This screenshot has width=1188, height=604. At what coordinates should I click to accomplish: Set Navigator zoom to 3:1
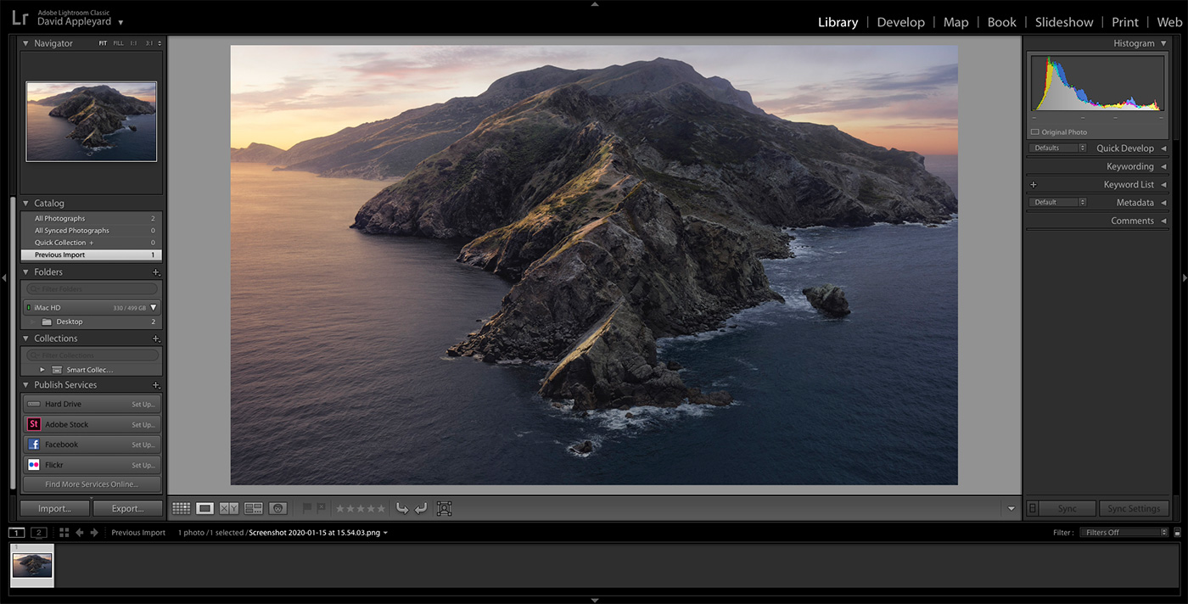coord(149,43)
